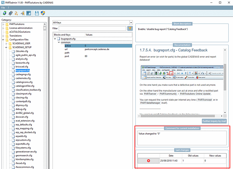Click the globe update icon in toolbar
The height and width of the screenshot is (169, 233).
pos(5,13)
